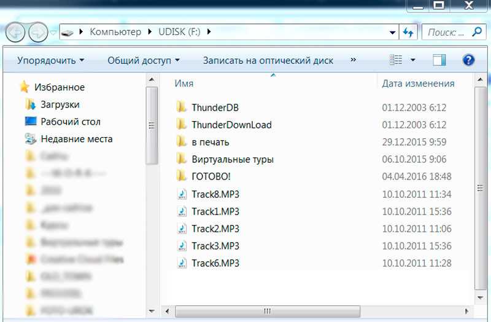Go forward with the Forward arrow button
The height and width of the screenshot is (322, 491).
(38, 32)
